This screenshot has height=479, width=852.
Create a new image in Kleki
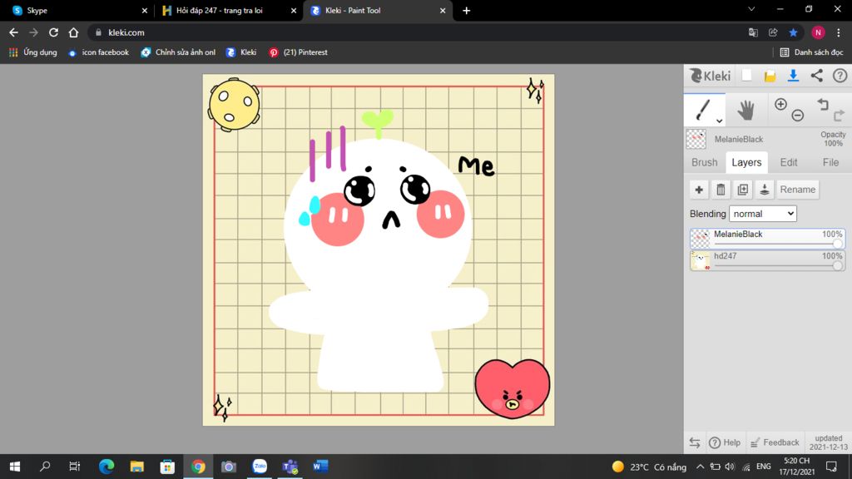(746, 76)
